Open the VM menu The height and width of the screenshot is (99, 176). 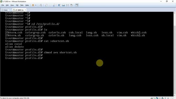pyautogui.click(x=17, y=5)
